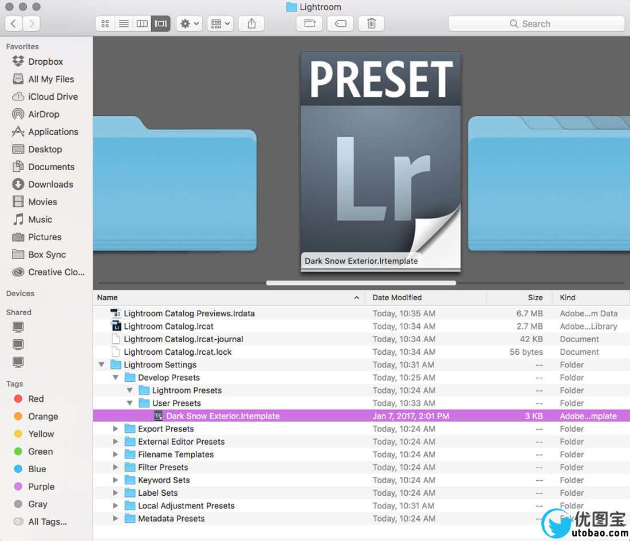
Task: Click the Edit Tags toolbar button
Action: coord(340,23)
